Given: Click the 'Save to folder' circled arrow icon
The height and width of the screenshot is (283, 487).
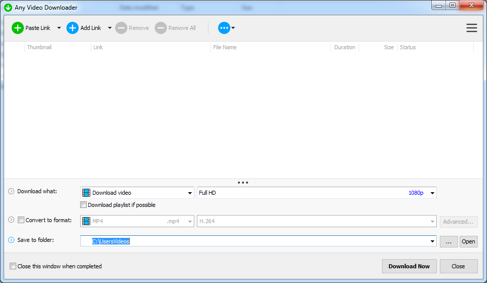Looking at the screenshot, I should (11, 240).
